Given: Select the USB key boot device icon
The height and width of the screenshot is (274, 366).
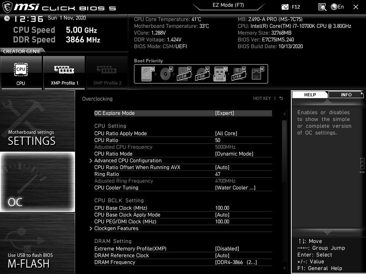Looking at the screenshot, I should (x=220, y=74).
